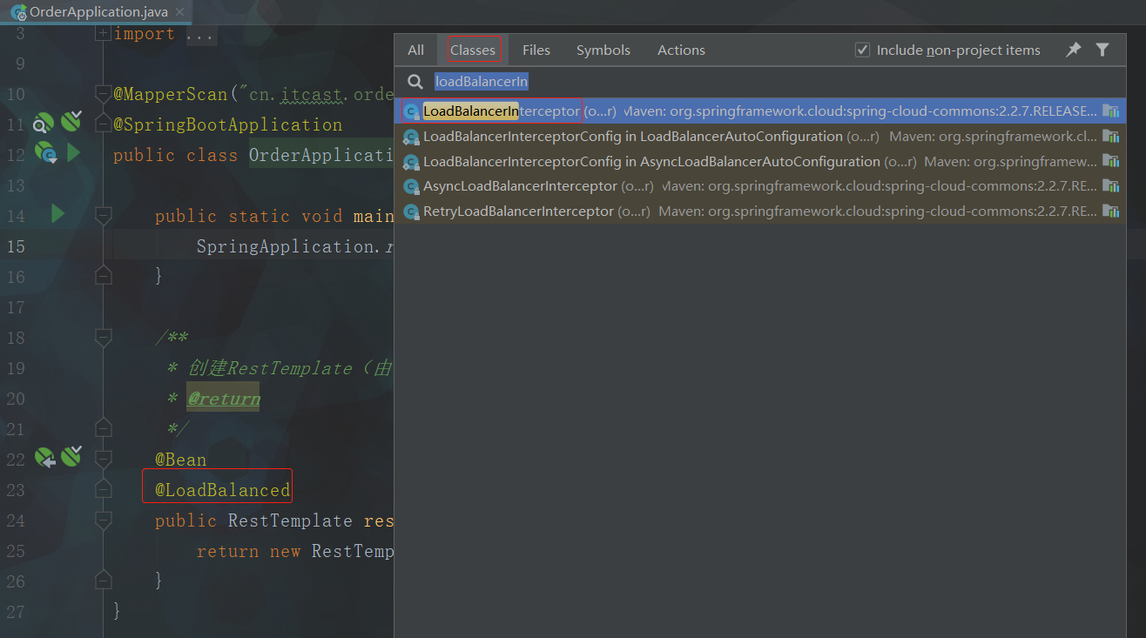Run main method using line 14 green arrow
Viewport: 1146px width, 638px height.
[x=57, y=213]
